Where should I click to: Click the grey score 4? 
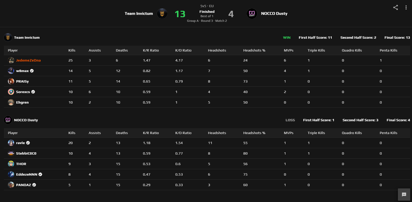pyautogui.click(x=231, y=14)
